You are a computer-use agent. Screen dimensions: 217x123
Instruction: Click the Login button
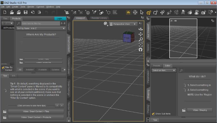click(x=60, y=18)
